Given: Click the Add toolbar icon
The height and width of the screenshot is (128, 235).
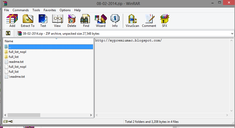Looking at the screenshot, I should coord(12,19).
